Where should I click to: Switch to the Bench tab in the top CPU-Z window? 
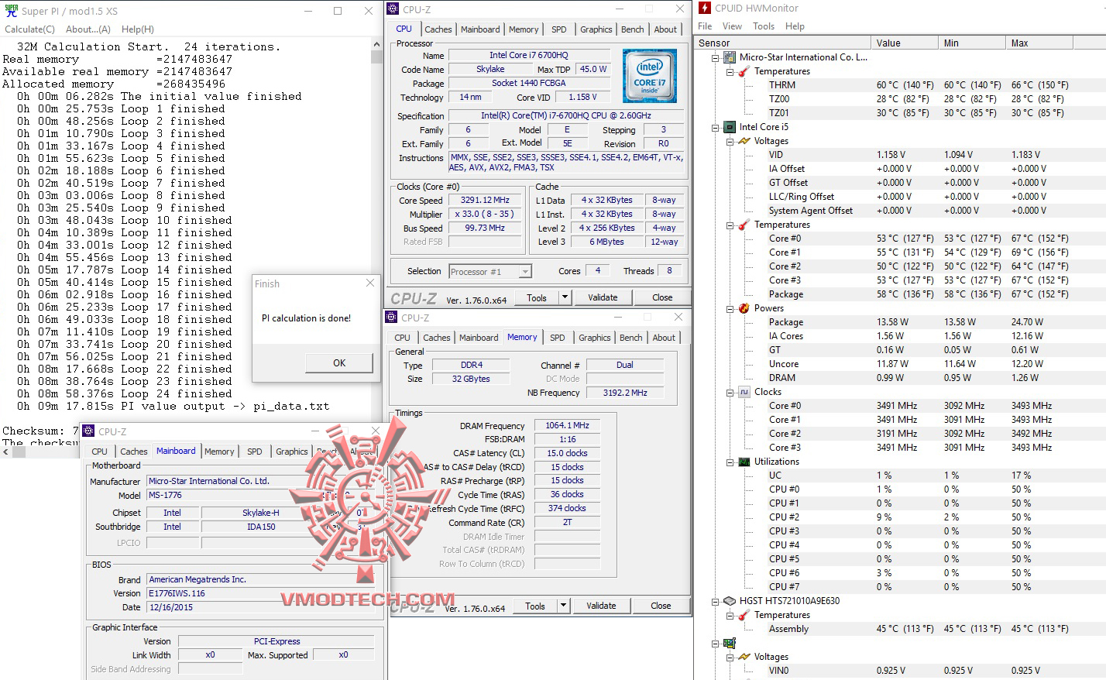[x=632, y=29]
